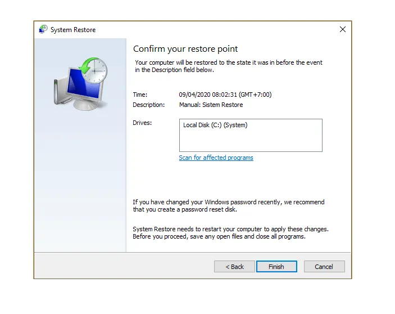
Task: Click the Drives: label
Action: 142,123
